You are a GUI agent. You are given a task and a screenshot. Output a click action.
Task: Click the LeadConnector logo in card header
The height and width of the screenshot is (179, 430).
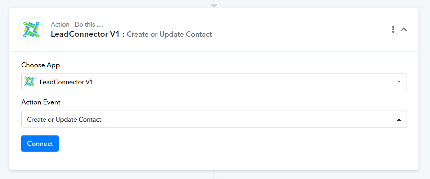pyautogui.click(x=31, y=30)
